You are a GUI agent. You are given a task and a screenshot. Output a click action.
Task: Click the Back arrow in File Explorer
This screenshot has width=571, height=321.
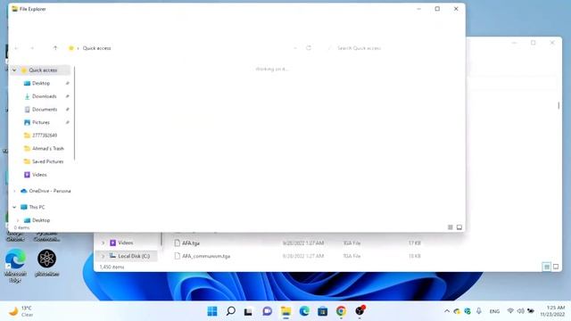(x=16, y=48)
